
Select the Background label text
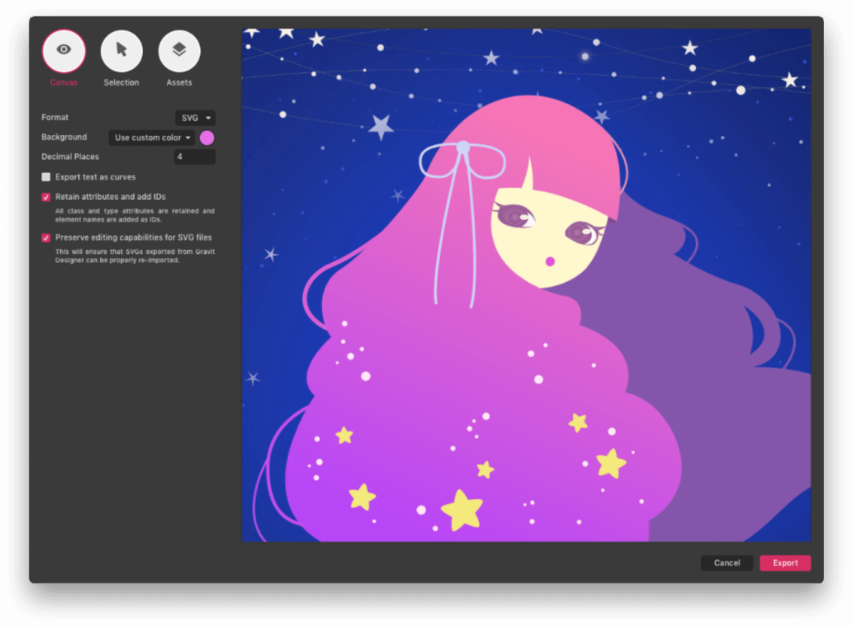[x=64, y=137]
